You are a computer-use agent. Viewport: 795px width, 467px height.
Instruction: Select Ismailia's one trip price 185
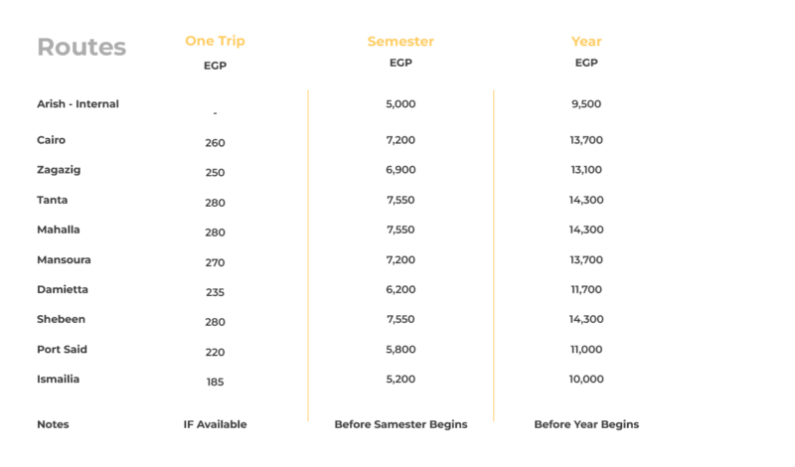point(215,382)
